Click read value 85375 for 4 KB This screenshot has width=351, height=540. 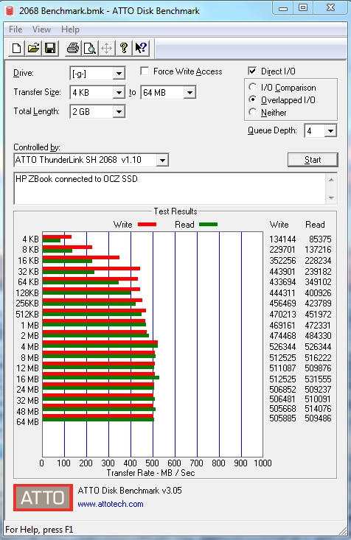(320, 239)
